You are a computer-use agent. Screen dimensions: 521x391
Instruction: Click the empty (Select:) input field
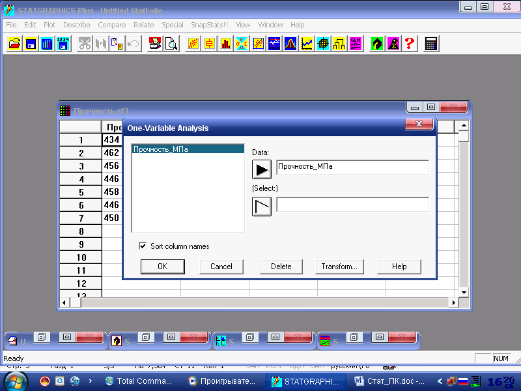tap(352, 204)
